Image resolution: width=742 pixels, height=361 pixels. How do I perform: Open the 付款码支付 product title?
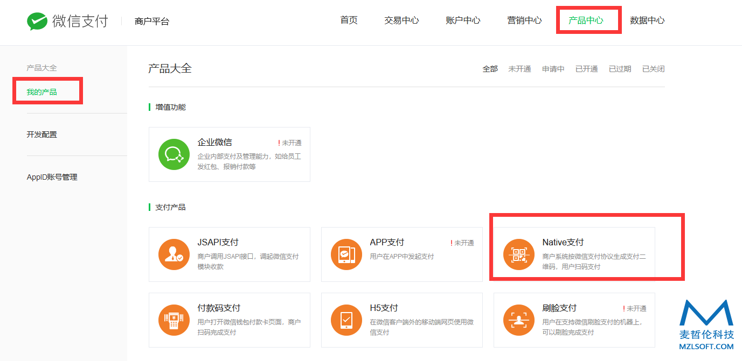pyautogui.click(x=219, y=308)
